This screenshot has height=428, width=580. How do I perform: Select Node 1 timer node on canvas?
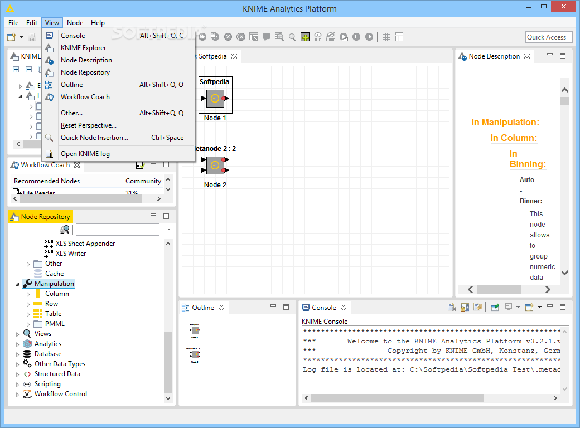pos(215,98)
